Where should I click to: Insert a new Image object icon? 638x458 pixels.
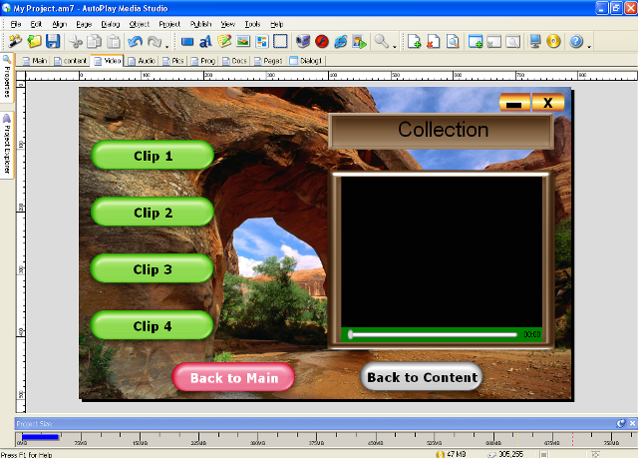click(x=243, y=42)
